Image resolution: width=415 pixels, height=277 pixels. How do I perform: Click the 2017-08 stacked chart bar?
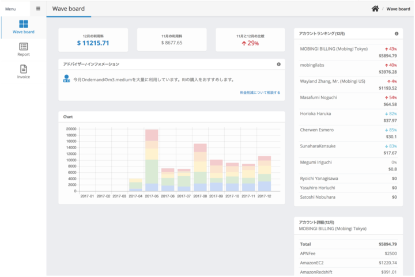pos(200,167)
